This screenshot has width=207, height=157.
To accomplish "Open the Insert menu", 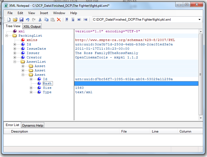I will (44, 13).
